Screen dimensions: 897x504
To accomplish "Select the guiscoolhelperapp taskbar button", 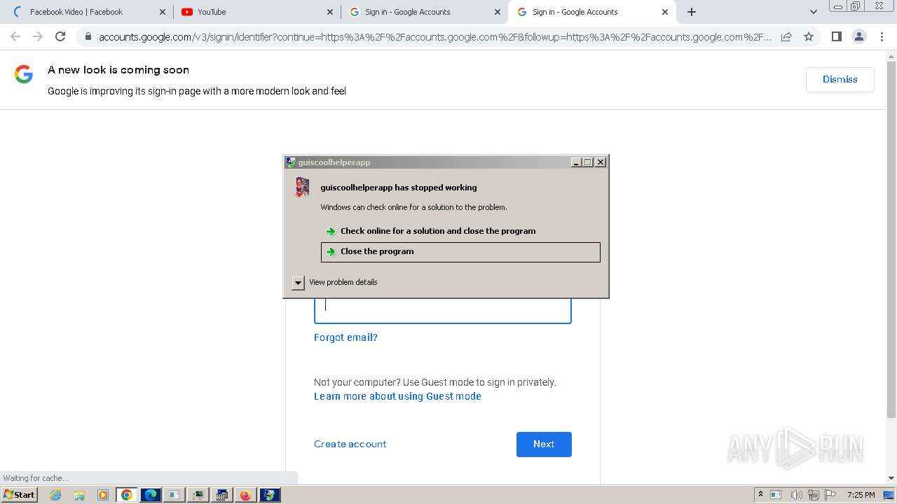I will coord(270,495).
